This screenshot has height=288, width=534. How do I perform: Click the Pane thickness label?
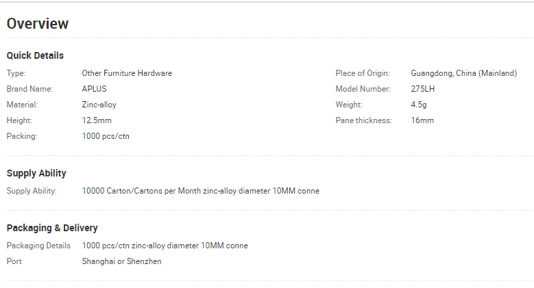pos(364,120)
